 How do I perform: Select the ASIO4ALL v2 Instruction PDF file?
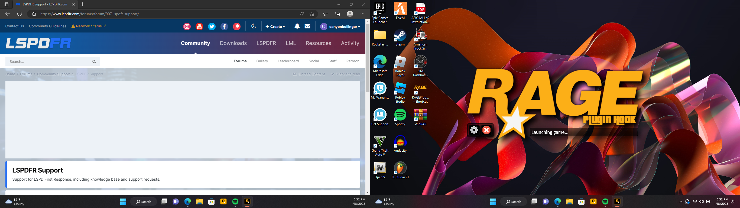point(420,13)
